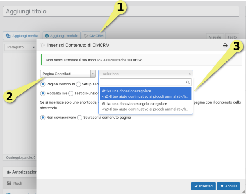246x194 pixels.
Task: Select the Pagina Contributi radio button
Action: click(x=43, y=84)
